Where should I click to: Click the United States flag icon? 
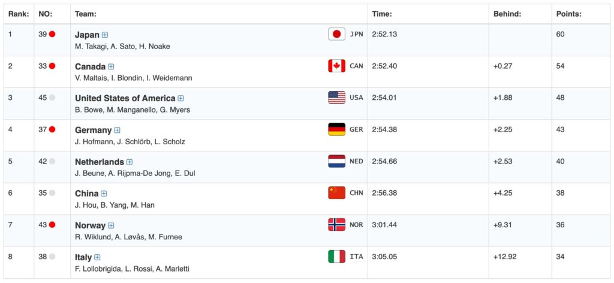336,98
